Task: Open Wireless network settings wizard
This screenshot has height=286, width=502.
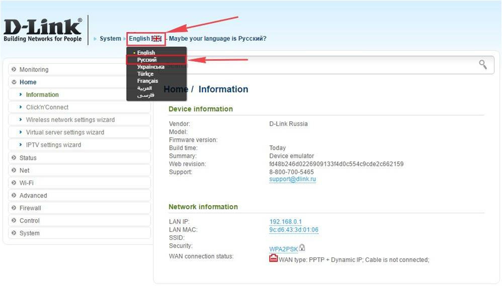Action: coord(70,120)
